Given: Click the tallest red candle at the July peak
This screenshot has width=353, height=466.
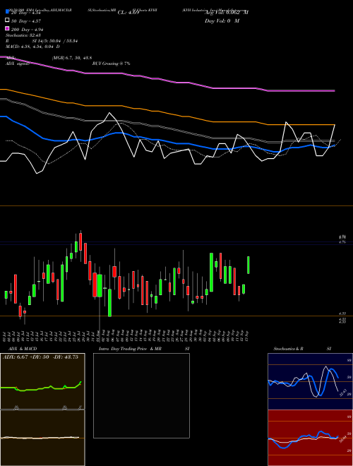Looking at the screenshot, I should pos(80,242).
